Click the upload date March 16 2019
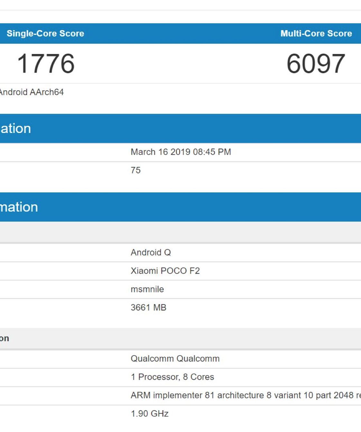The height and width of the screenshot is (432, 361). coord(161,152)
